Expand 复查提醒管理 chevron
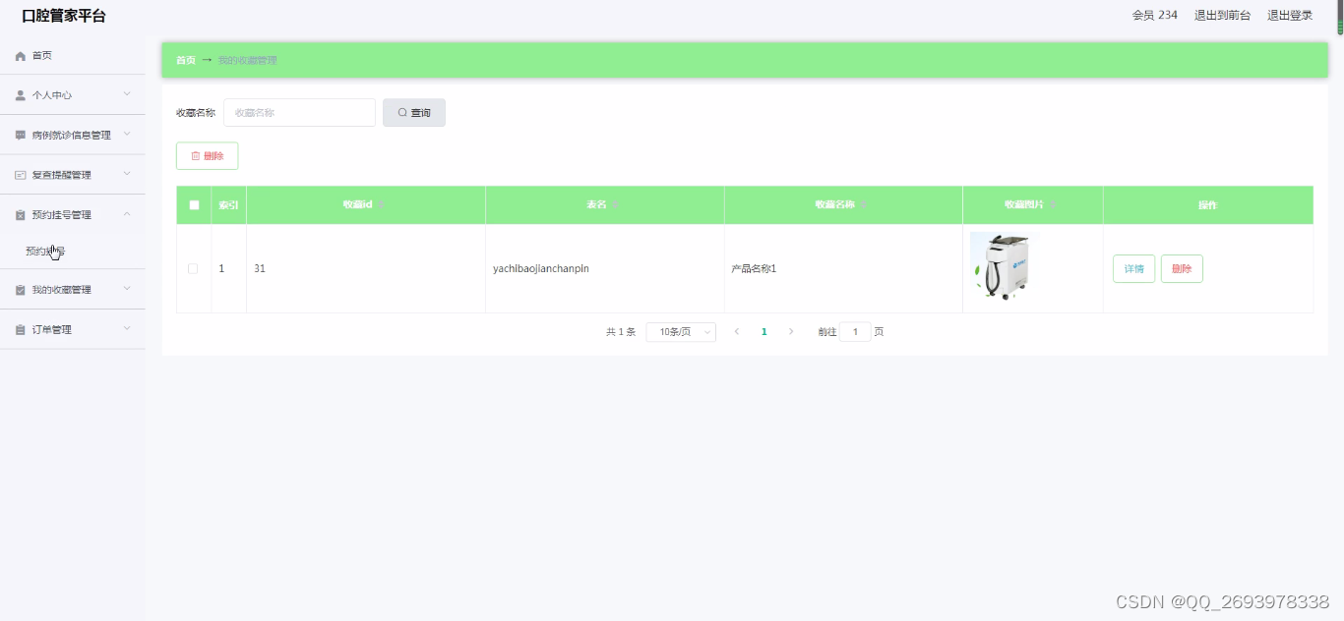1344x621 pixels. (127, 174)
